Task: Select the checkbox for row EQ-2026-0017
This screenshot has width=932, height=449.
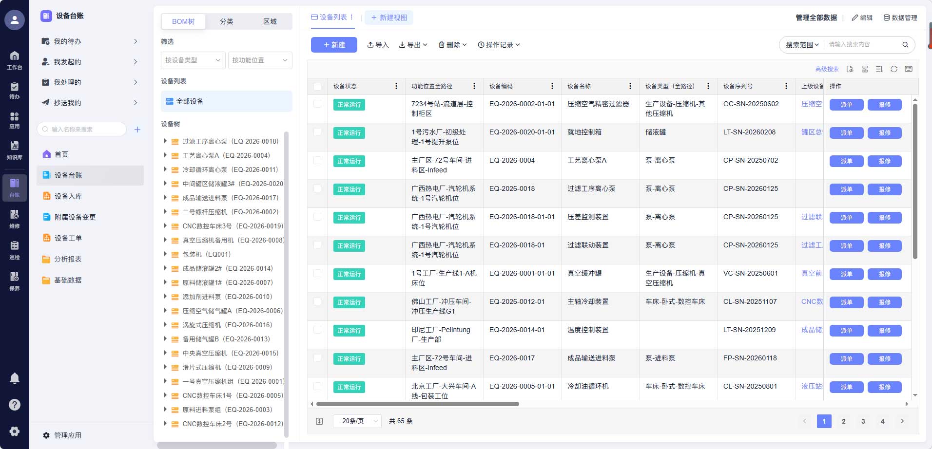Action: click(317, 358)
